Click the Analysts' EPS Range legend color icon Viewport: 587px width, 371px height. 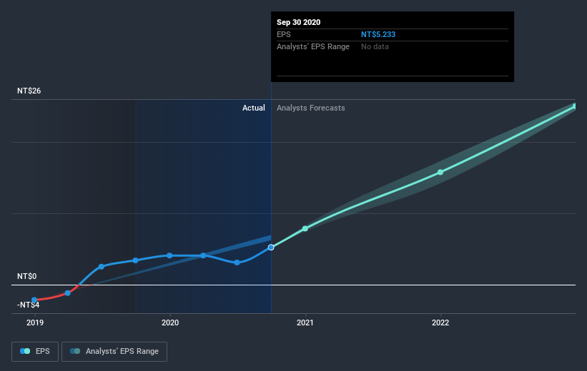point(75,351)
